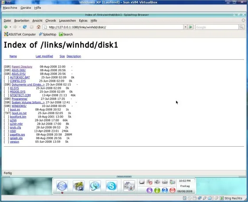248x202 pixels.
Task: Click VirtualBox USB pen status icon
Action: point(205,198)
